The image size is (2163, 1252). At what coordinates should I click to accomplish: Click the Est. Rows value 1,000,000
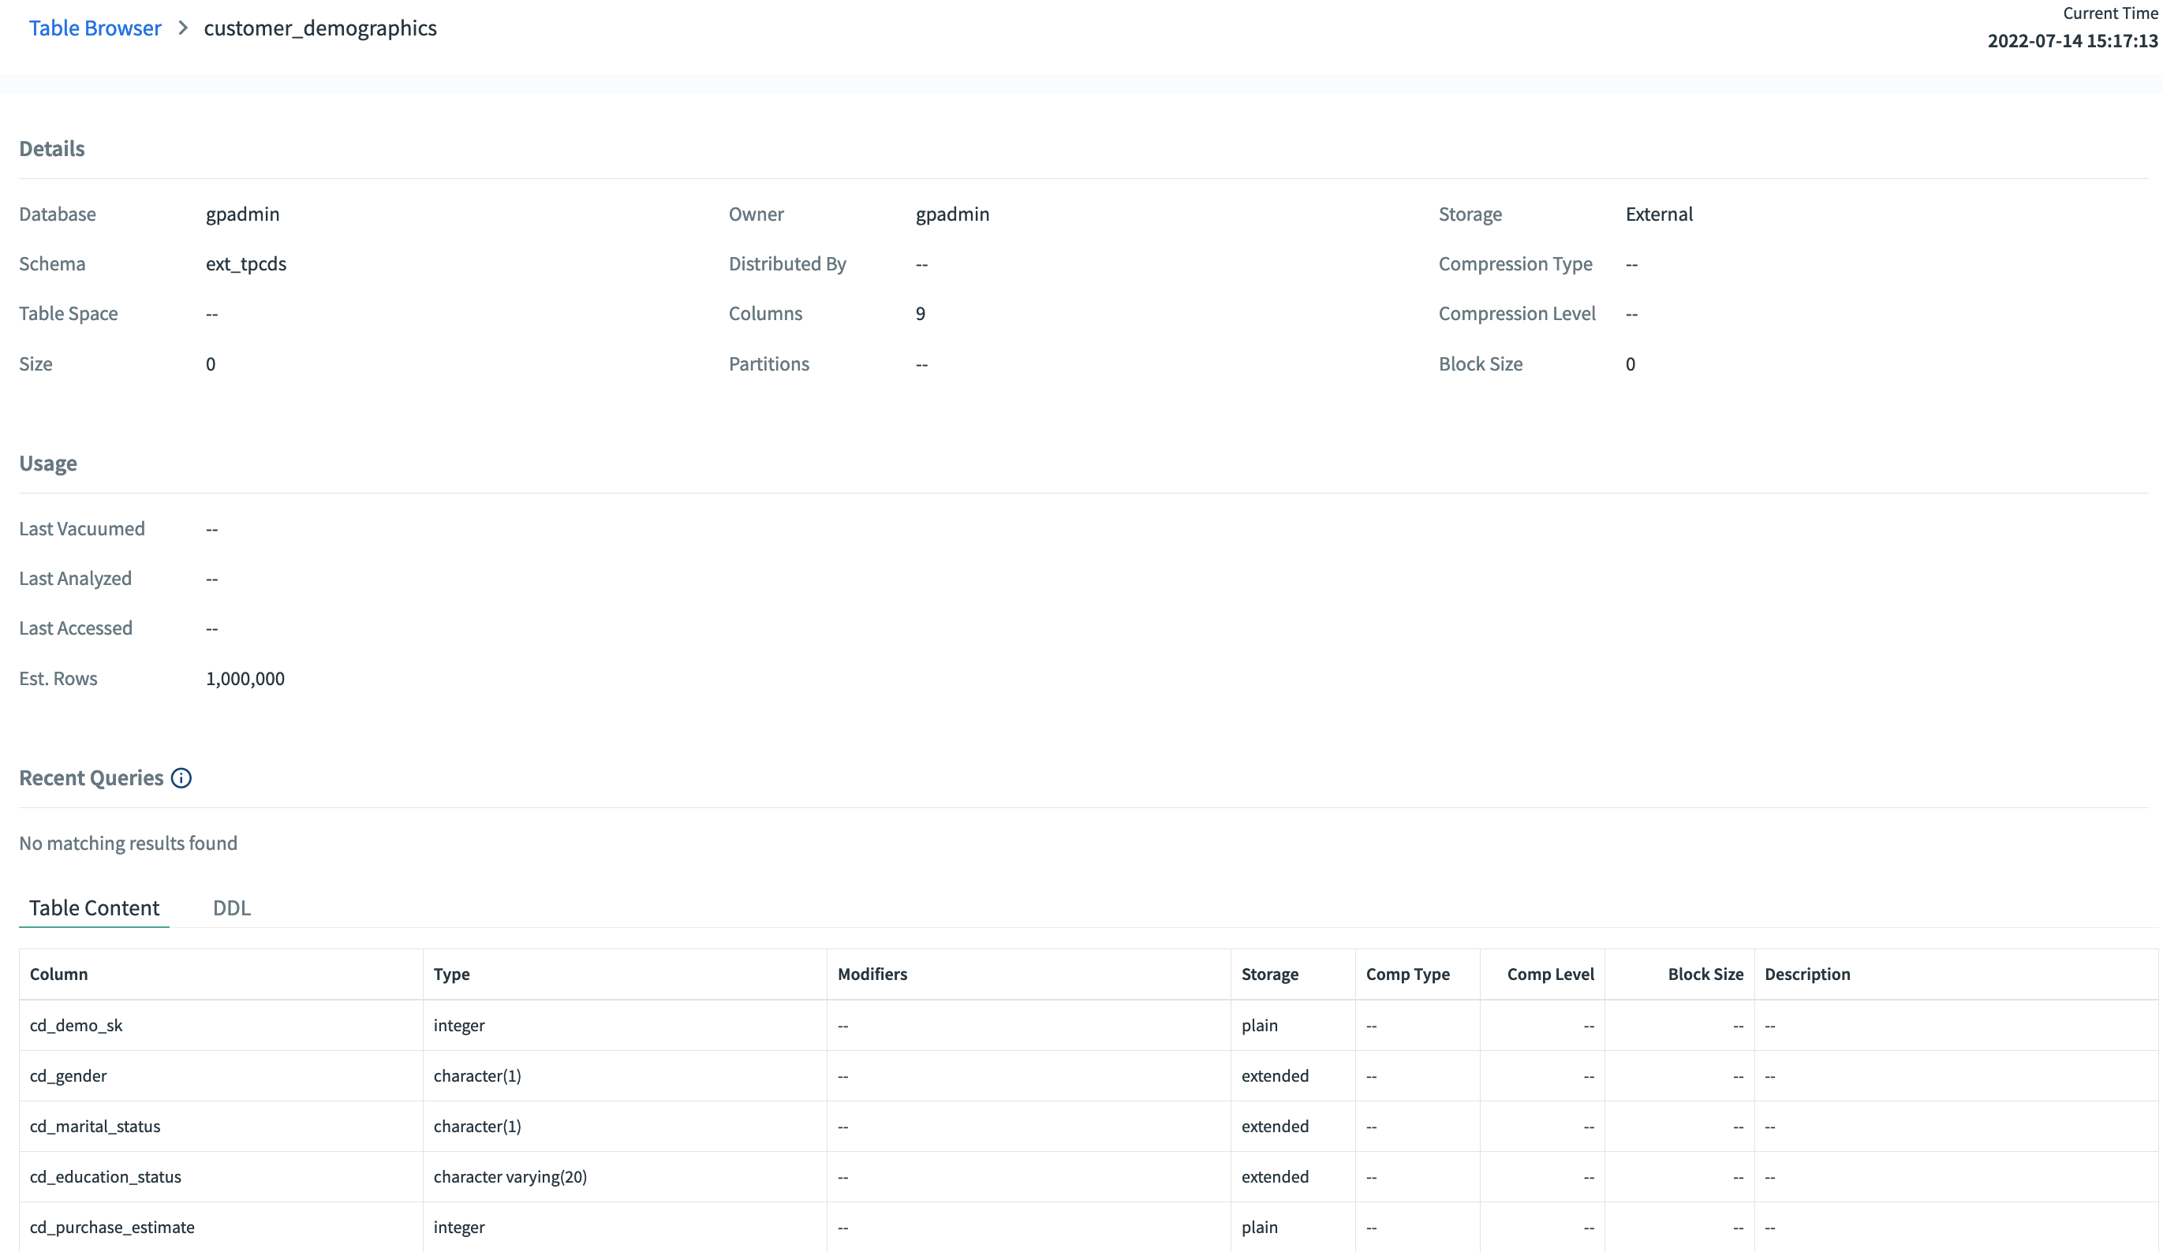(x=245, y=678)
